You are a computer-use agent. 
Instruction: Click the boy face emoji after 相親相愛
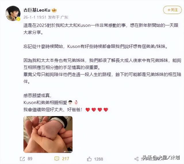tap(70, 103)
